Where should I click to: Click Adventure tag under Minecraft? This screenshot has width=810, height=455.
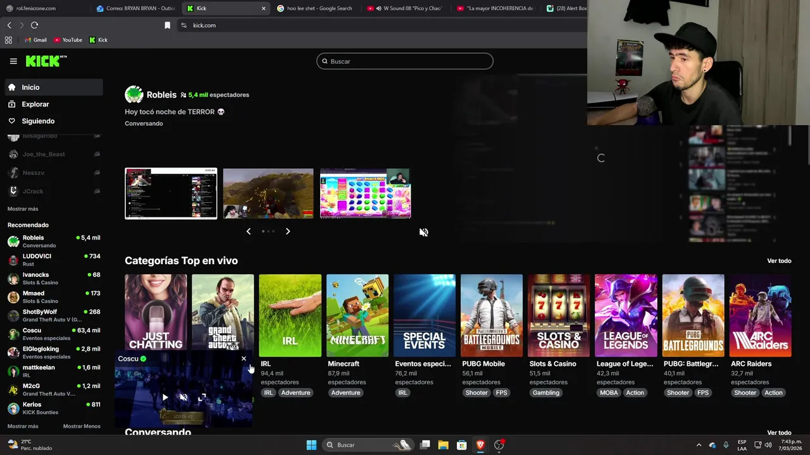pyautogui.click(x=346, y=393)
